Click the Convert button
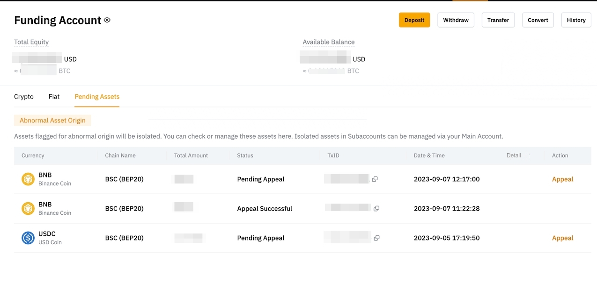This screenshot has width=597, height=283. [x=538, y=20]
